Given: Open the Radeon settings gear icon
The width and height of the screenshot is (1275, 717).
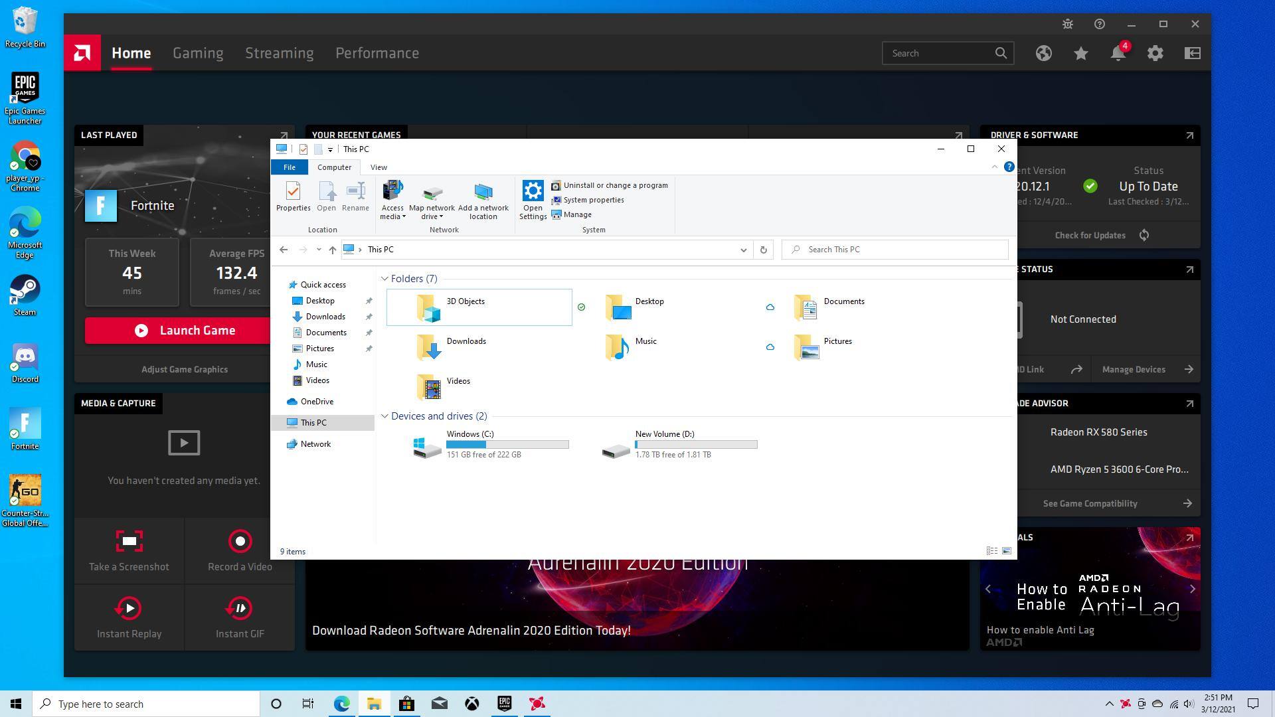Looking at the screenshot, I should click(x=1155, y=53).
